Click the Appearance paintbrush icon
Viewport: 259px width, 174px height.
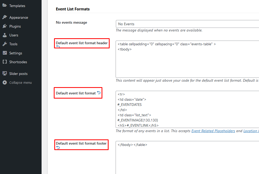tap(5, 17)
